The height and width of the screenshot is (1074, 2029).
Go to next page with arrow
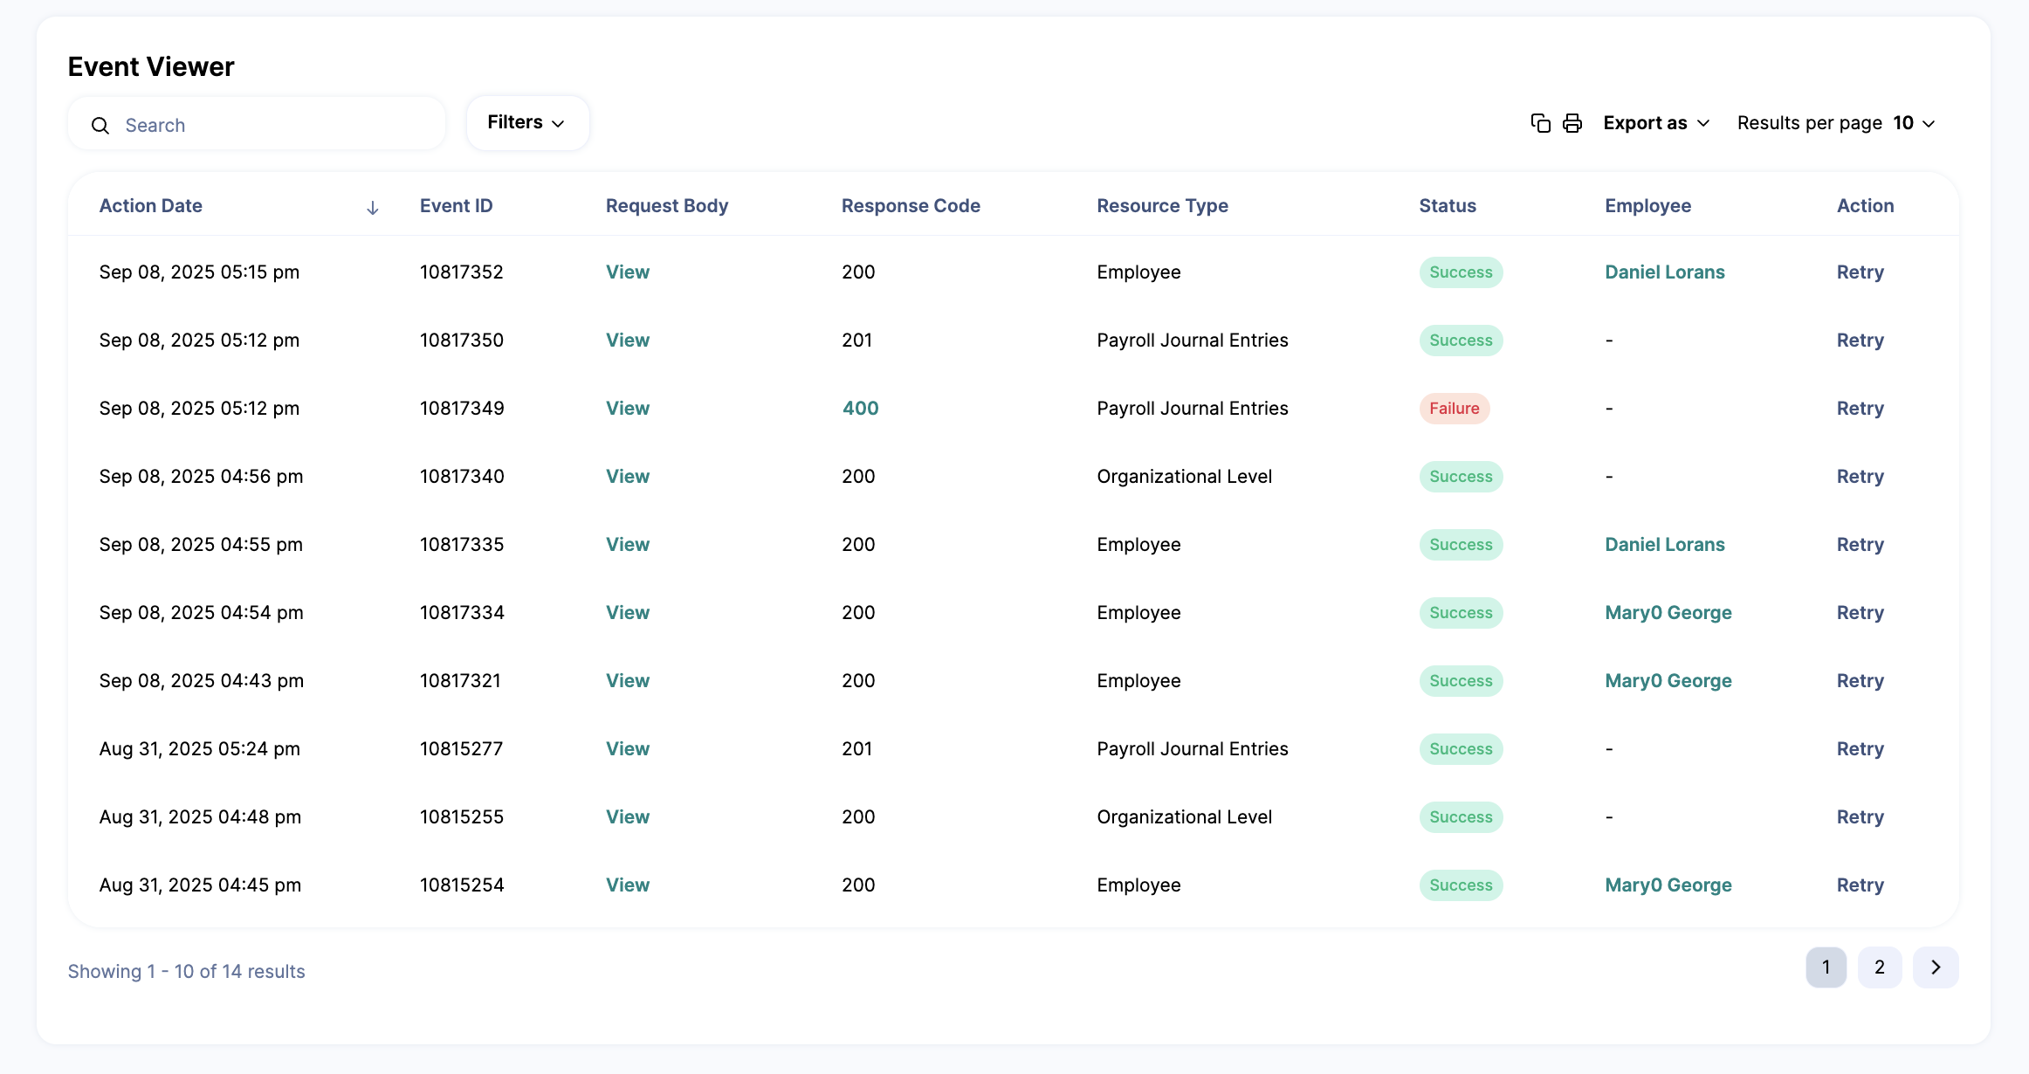[x=1936, y=967]
